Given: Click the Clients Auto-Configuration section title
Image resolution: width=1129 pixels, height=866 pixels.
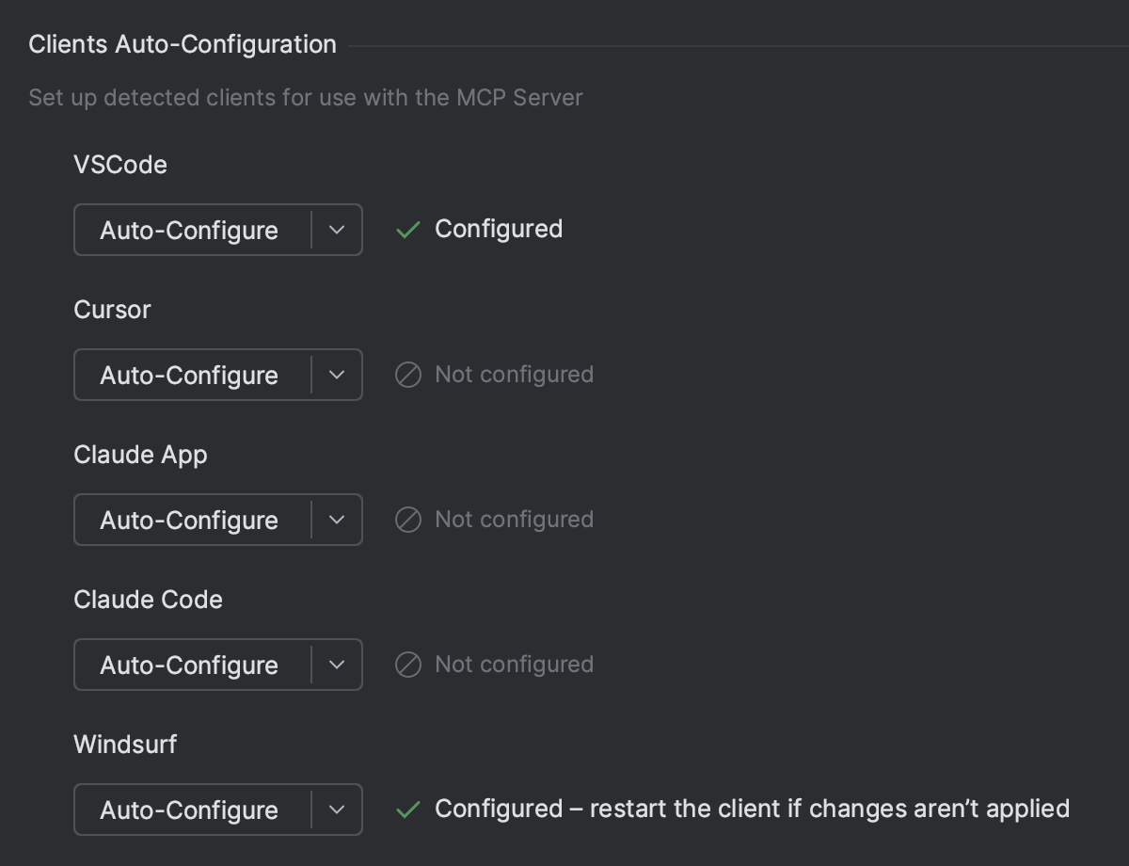Looking at the screenshot, I should pos(182,44).
